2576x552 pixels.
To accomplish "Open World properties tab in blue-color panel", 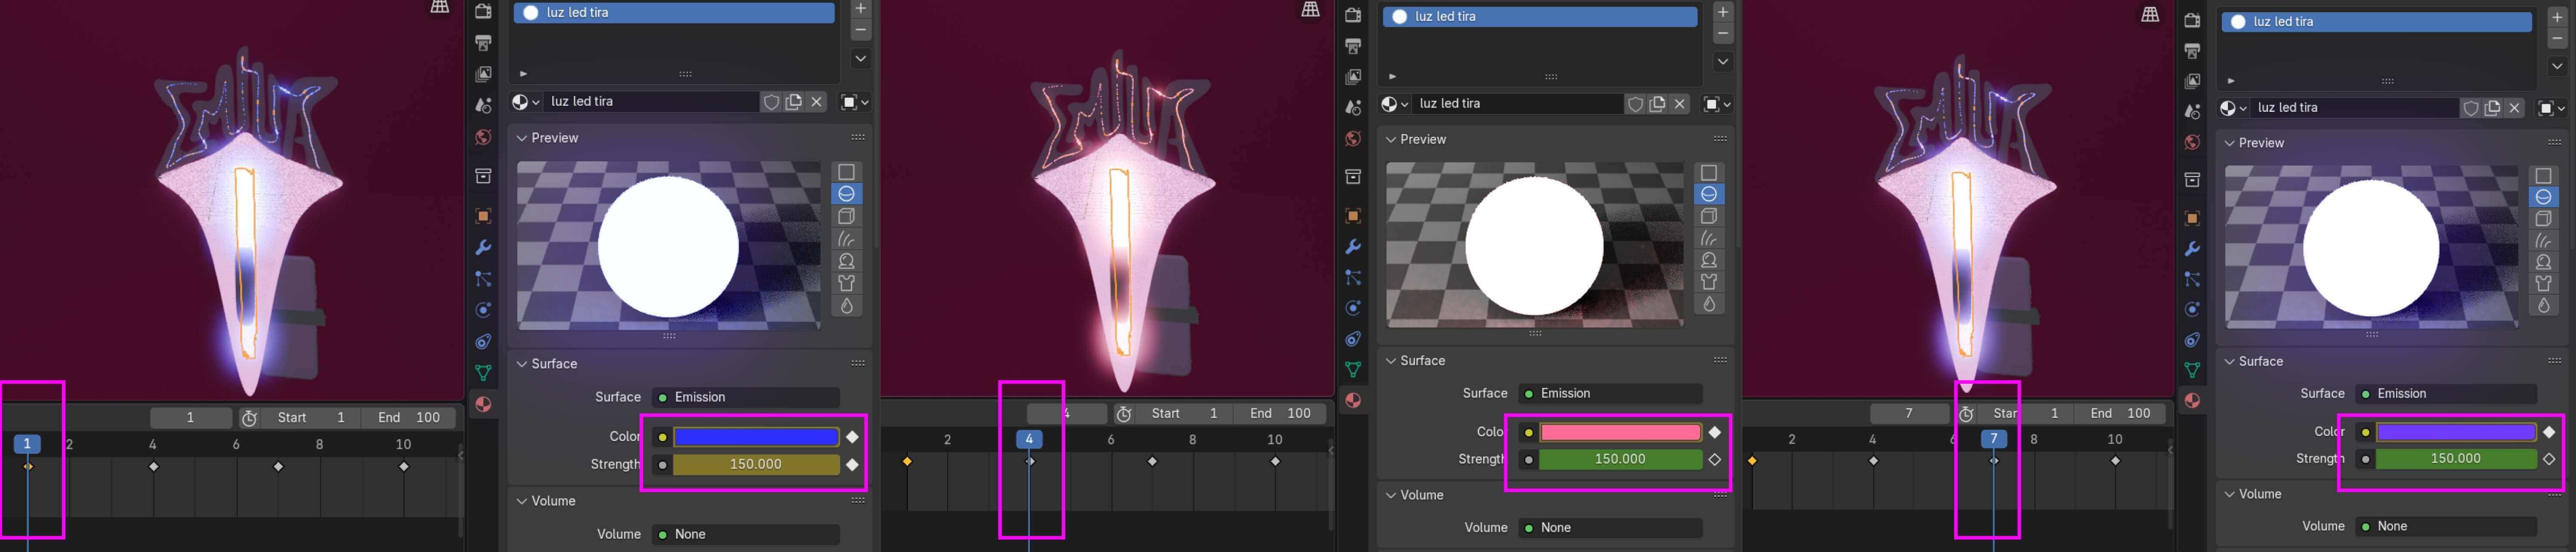I will 483,136.
